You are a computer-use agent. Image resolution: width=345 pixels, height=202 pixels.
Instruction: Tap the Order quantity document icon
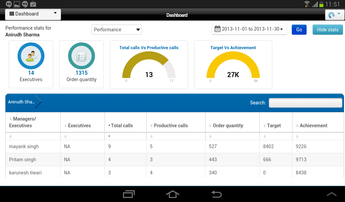pyautogui.click(x=82, y=56)
